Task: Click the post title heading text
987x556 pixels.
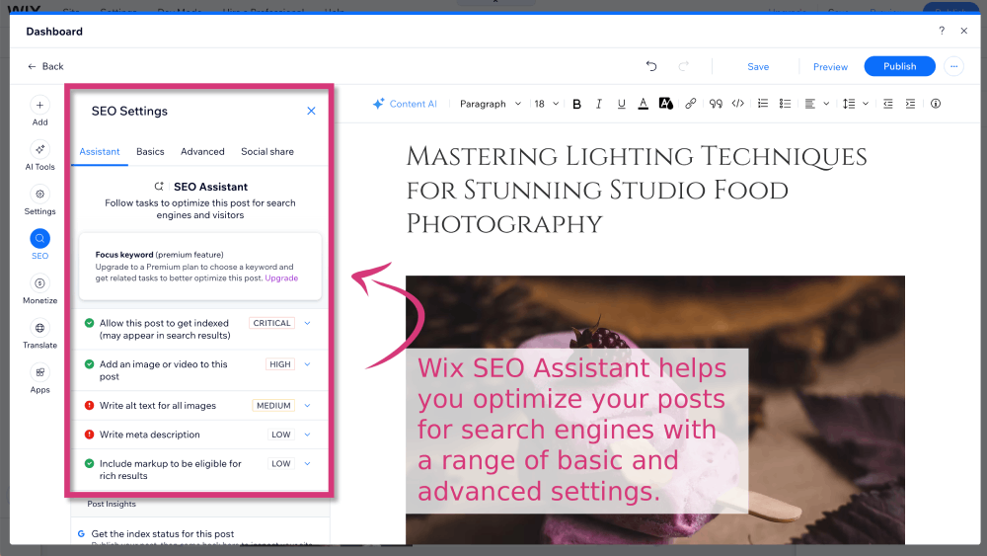Action: 637,191
